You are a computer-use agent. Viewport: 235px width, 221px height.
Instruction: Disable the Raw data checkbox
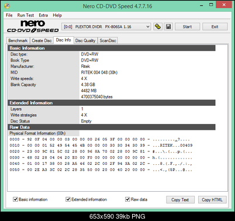127,199
